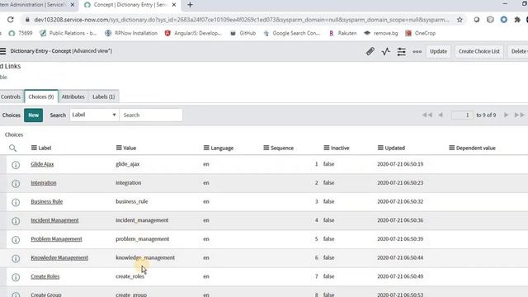
Task: Open the Google Search Console bookmark
Action: [292, 33]
